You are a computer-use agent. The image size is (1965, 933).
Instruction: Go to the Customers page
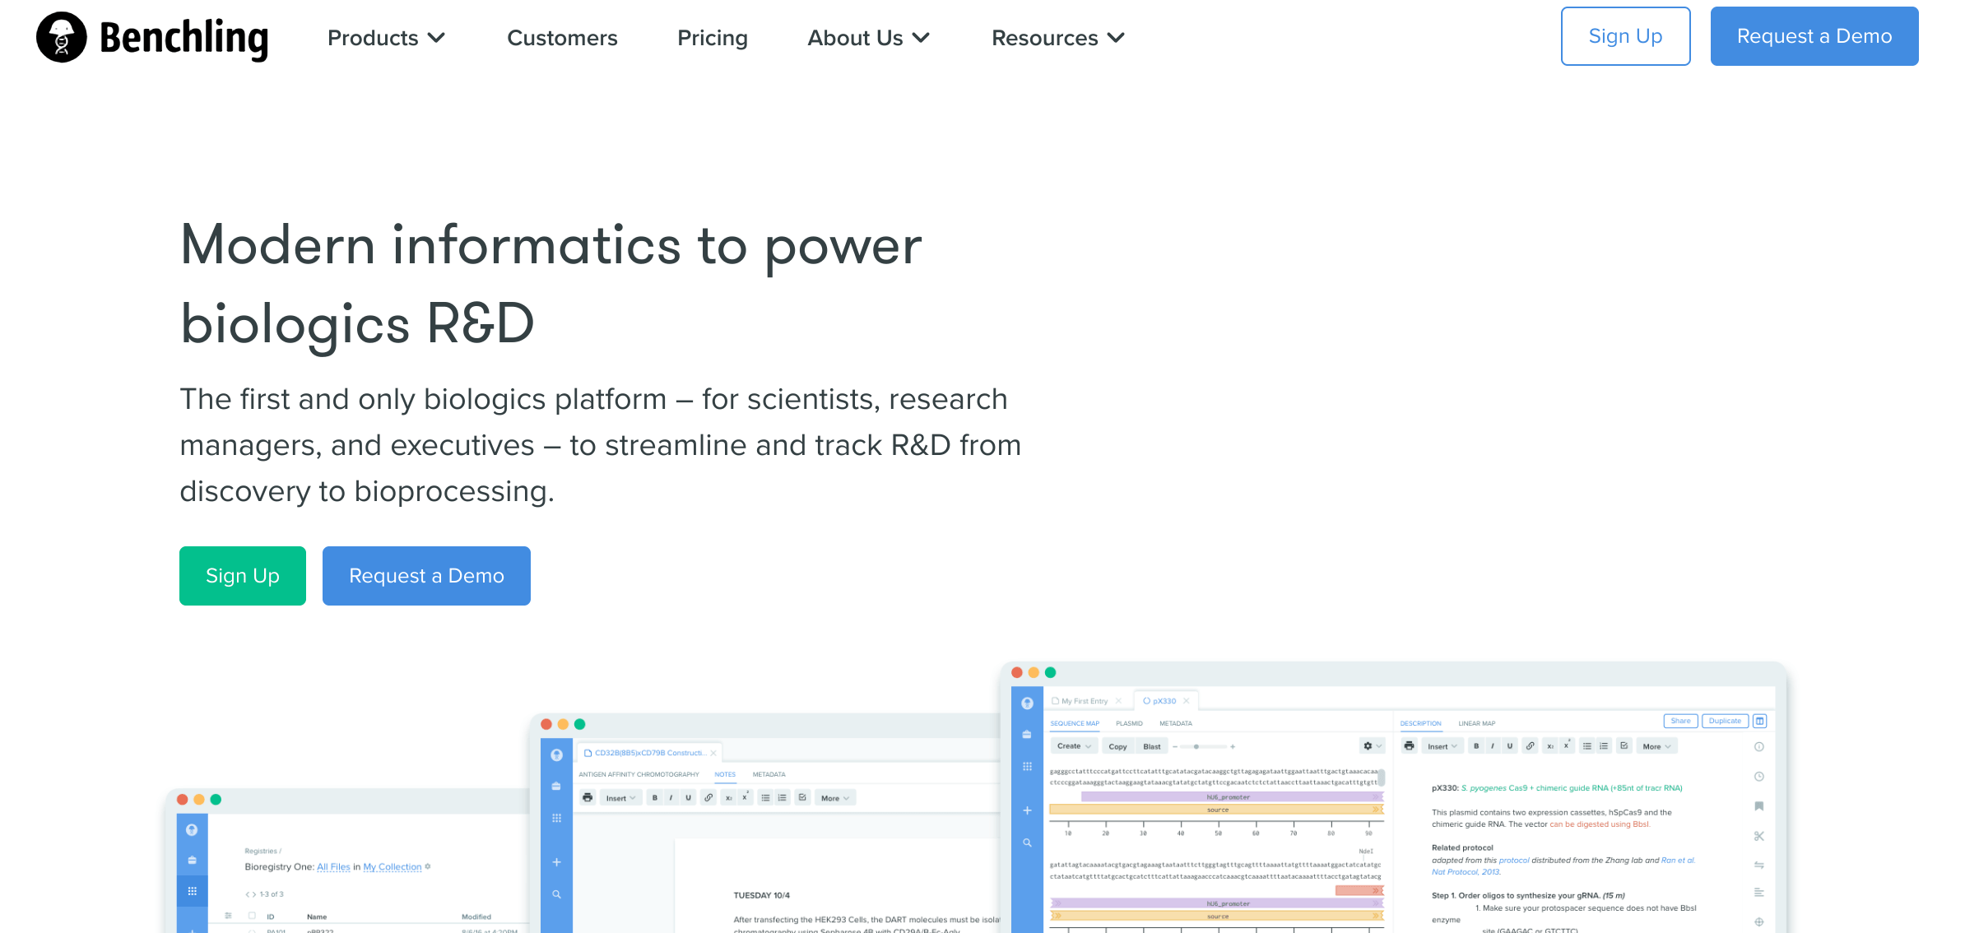pos(562,38)
